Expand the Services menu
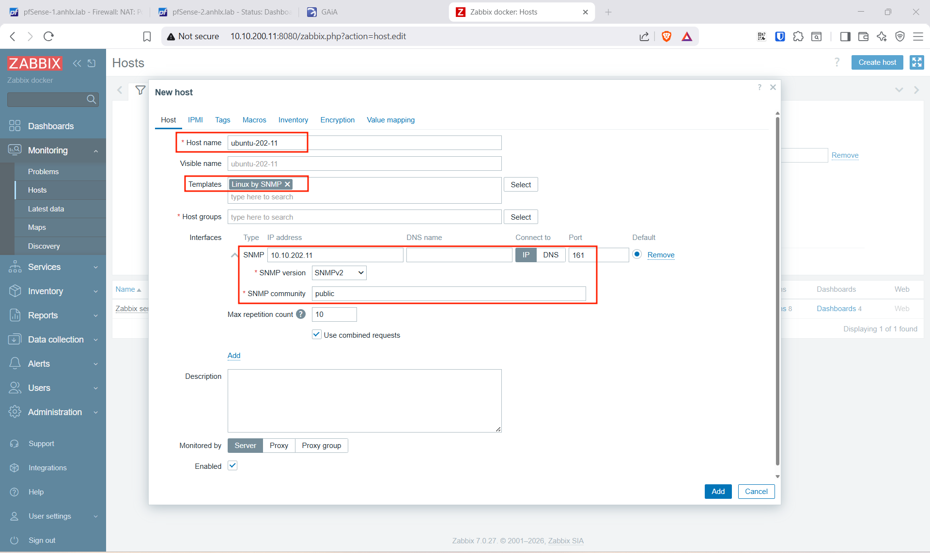Screen dimensions: 930x553 coord(53,267)
